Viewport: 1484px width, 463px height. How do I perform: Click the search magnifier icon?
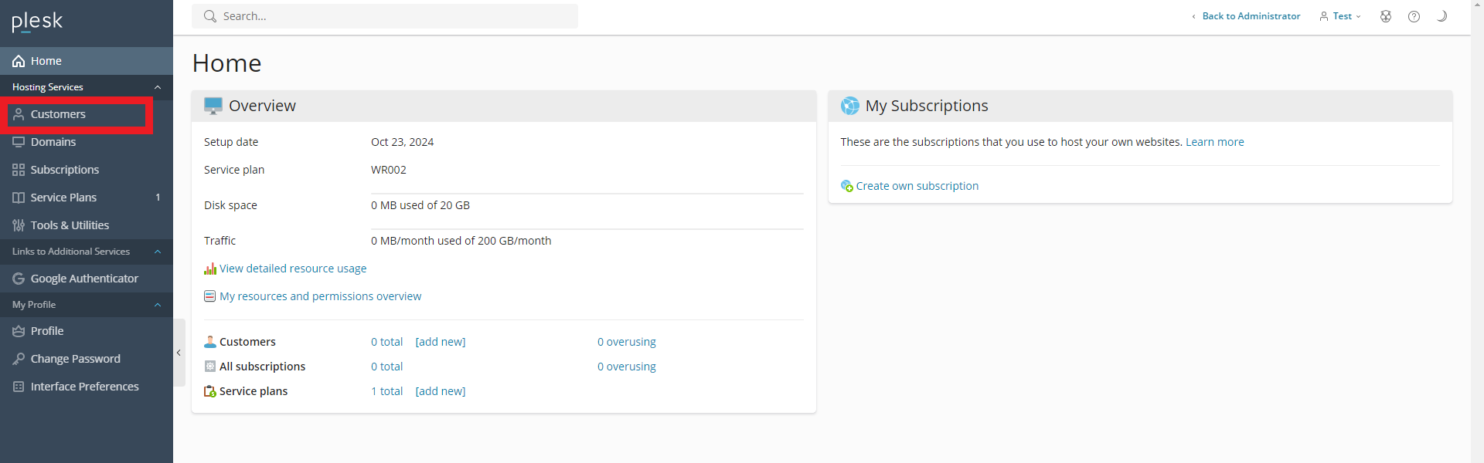click(x=209, y=16)
